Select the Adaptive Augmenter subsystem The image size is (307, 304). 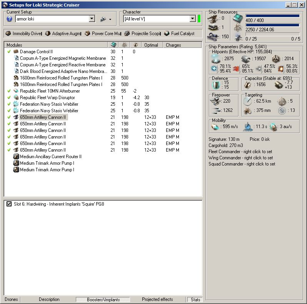point(63,34)
